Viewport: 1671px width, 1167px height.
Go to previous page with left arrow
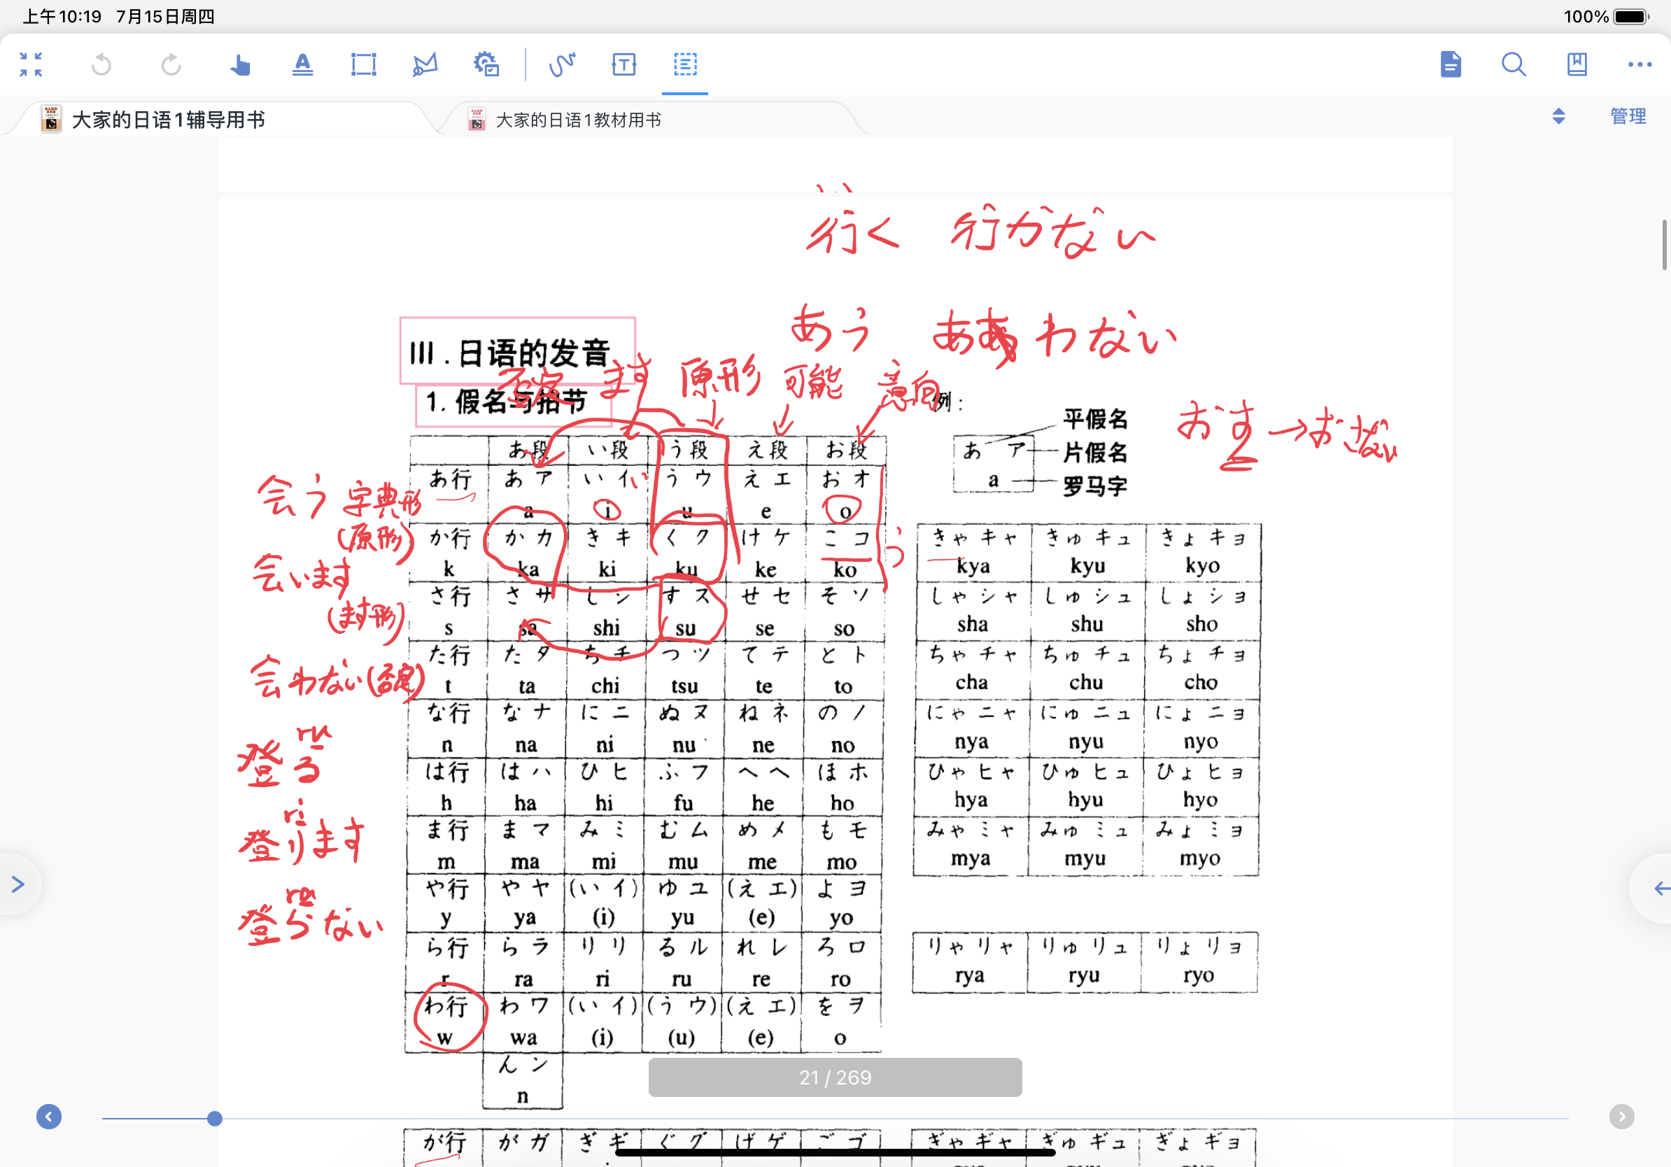[x=49, y=1116]
